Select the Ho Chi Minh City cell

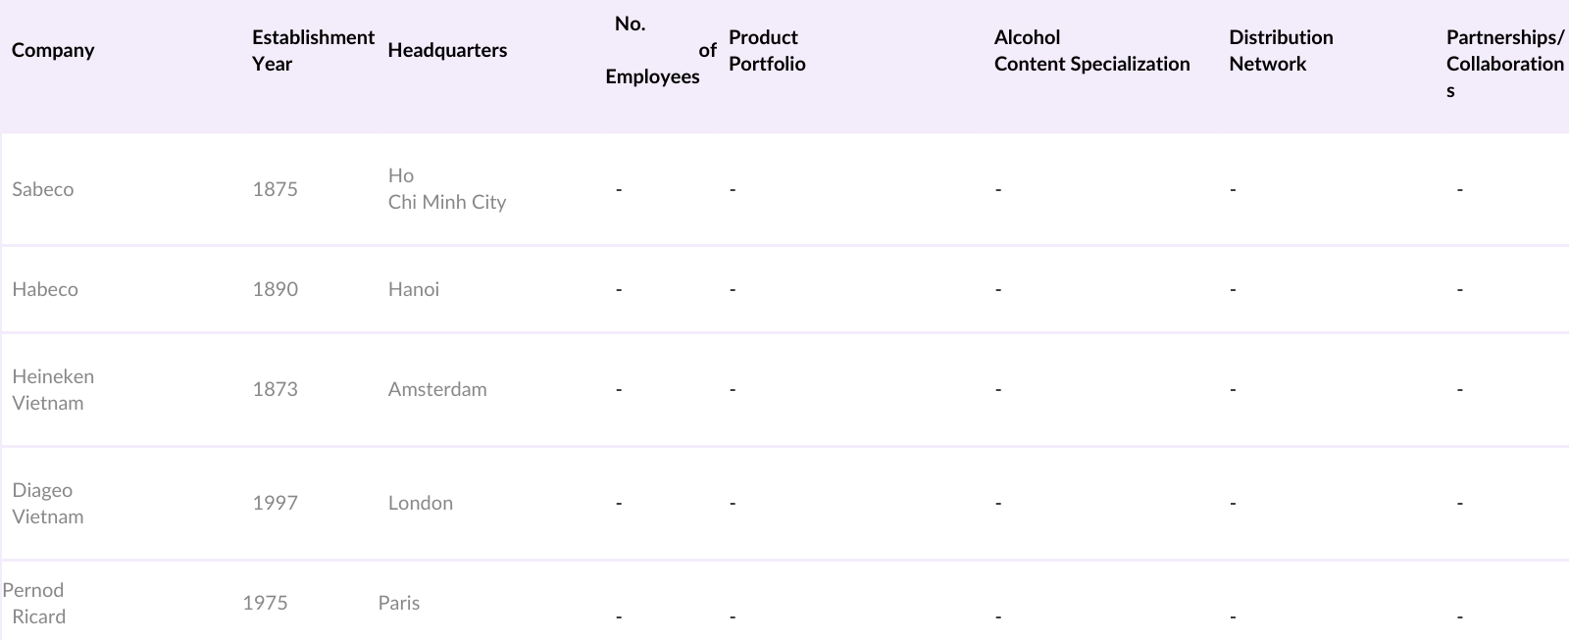click(x=446, y=189)
